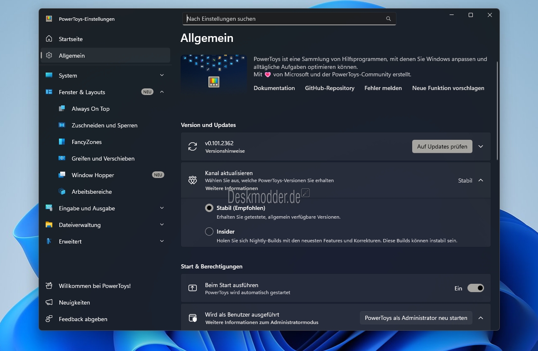538x351 pixels.
Task: Click the Startseite home icon
Action: [x=49, y=39]
